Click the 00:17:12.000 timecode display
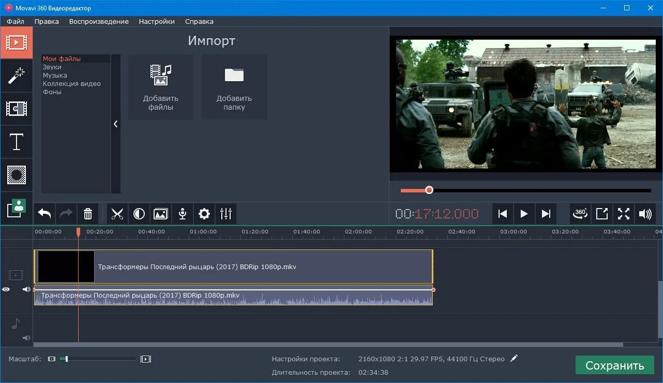Image resolution: width=663 pixels, height=383 pixels. coord(437,214)
